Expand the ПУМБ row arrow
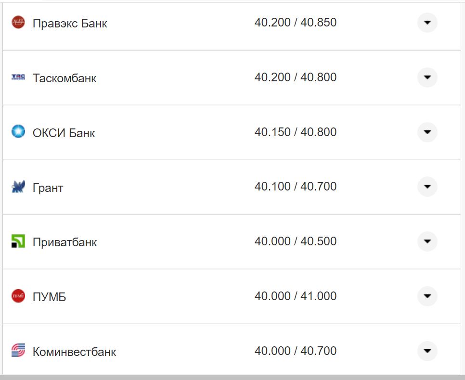Screen dimensions: 465x380 point(427,296)
